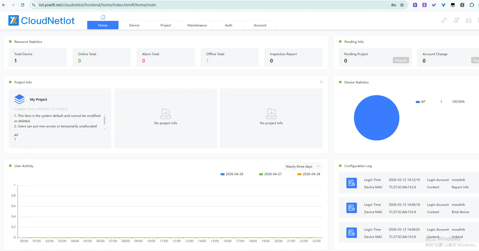Click the CloudNetlot logo icon
Viewport: 479px width, 251px height.
point(13,20)
